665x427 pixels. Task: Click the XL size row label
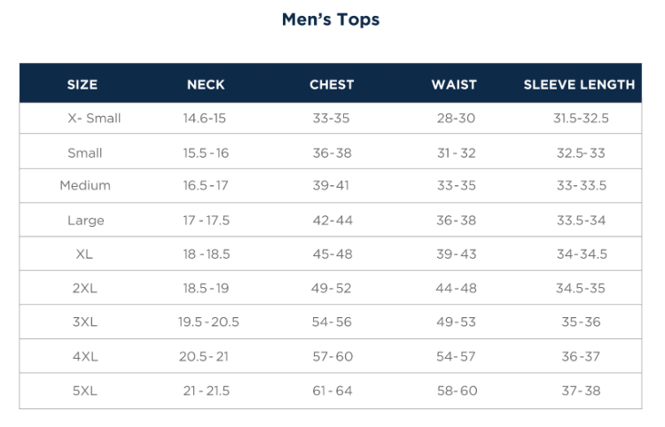(84, 254)
